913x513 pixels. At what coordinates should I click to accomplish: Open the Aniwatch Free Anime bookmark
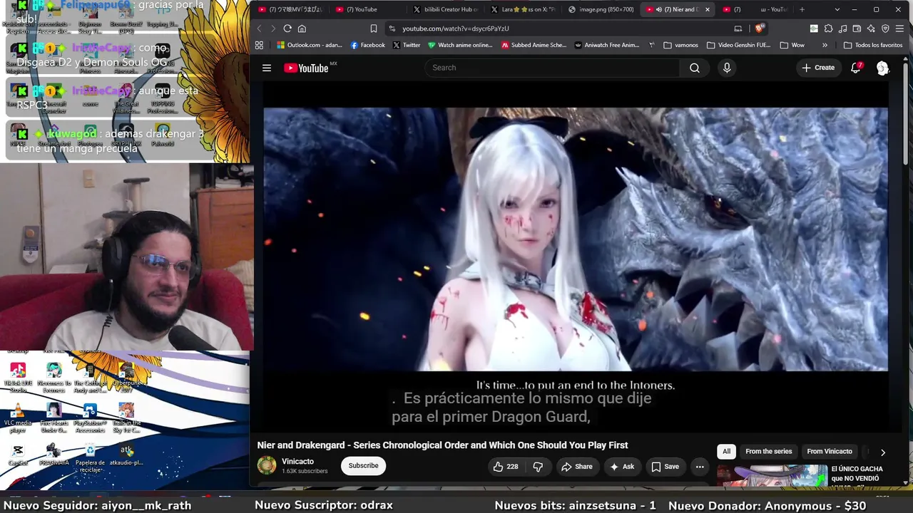[x=607, y=45]
